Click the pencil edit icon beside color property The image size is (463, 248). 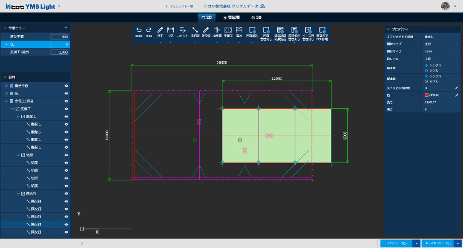coord(457,95)
